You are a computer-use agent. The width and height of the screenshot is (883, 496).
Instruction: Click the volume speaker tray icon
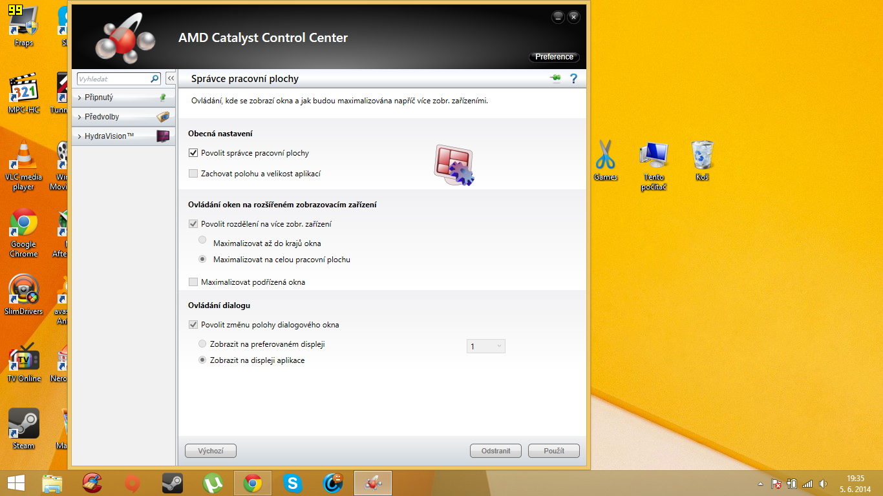[823, 483]
